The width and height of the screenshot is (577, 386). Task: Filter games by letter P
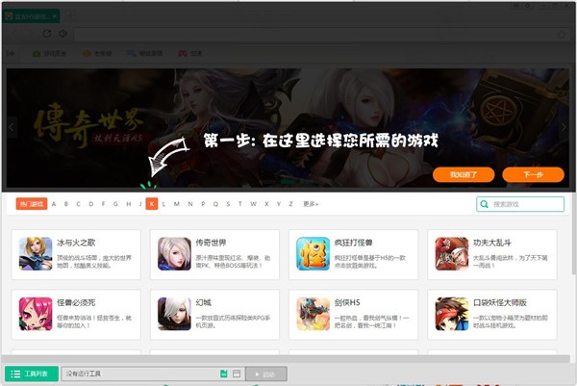[x=203, y=204]
